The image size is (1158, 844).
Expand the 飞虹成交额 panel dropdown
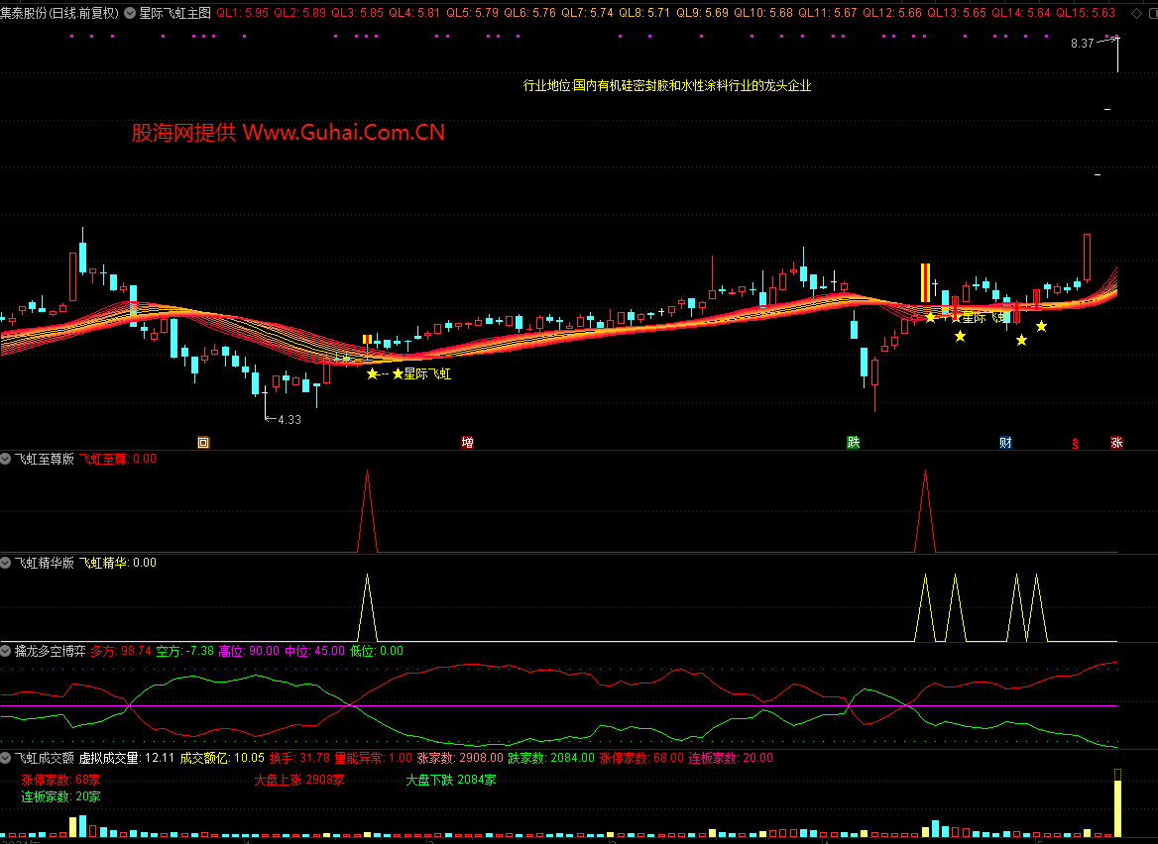click(x=6, y=758)
